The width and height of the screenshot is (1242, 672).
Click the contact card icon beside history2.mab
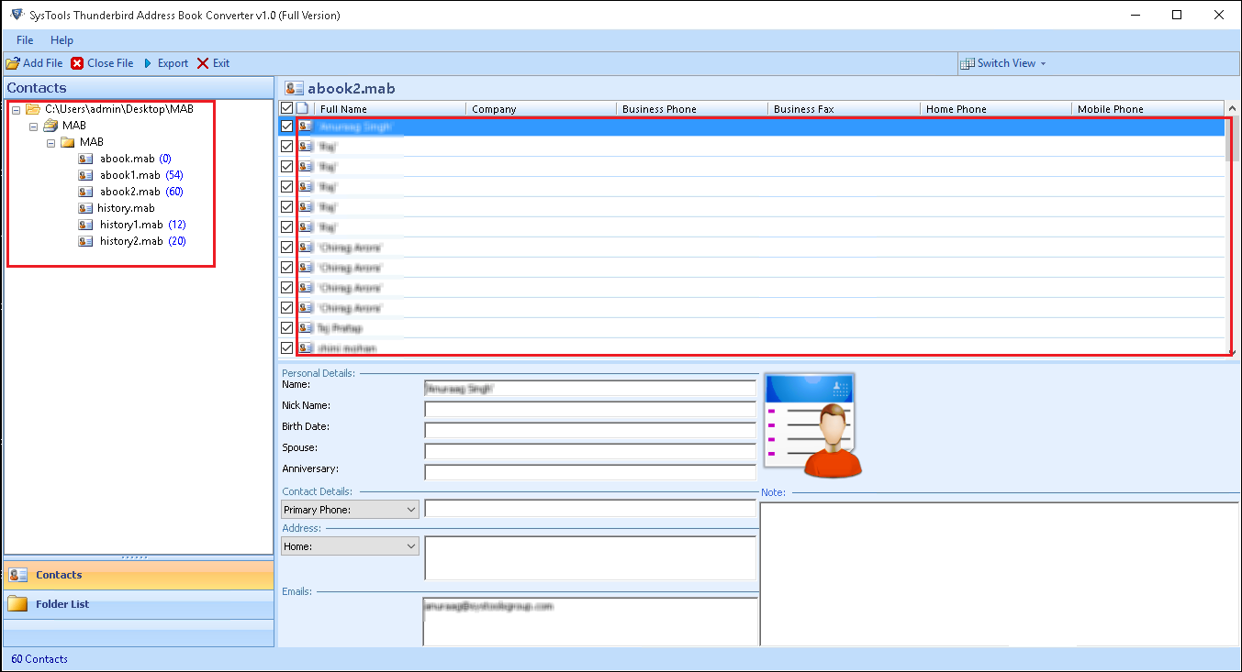click(85, 241)
